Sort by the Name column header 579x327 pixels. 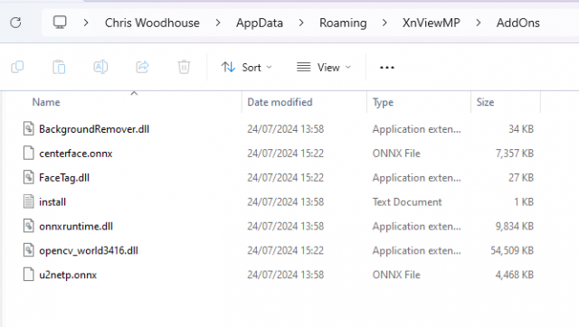tap(46, 102)
